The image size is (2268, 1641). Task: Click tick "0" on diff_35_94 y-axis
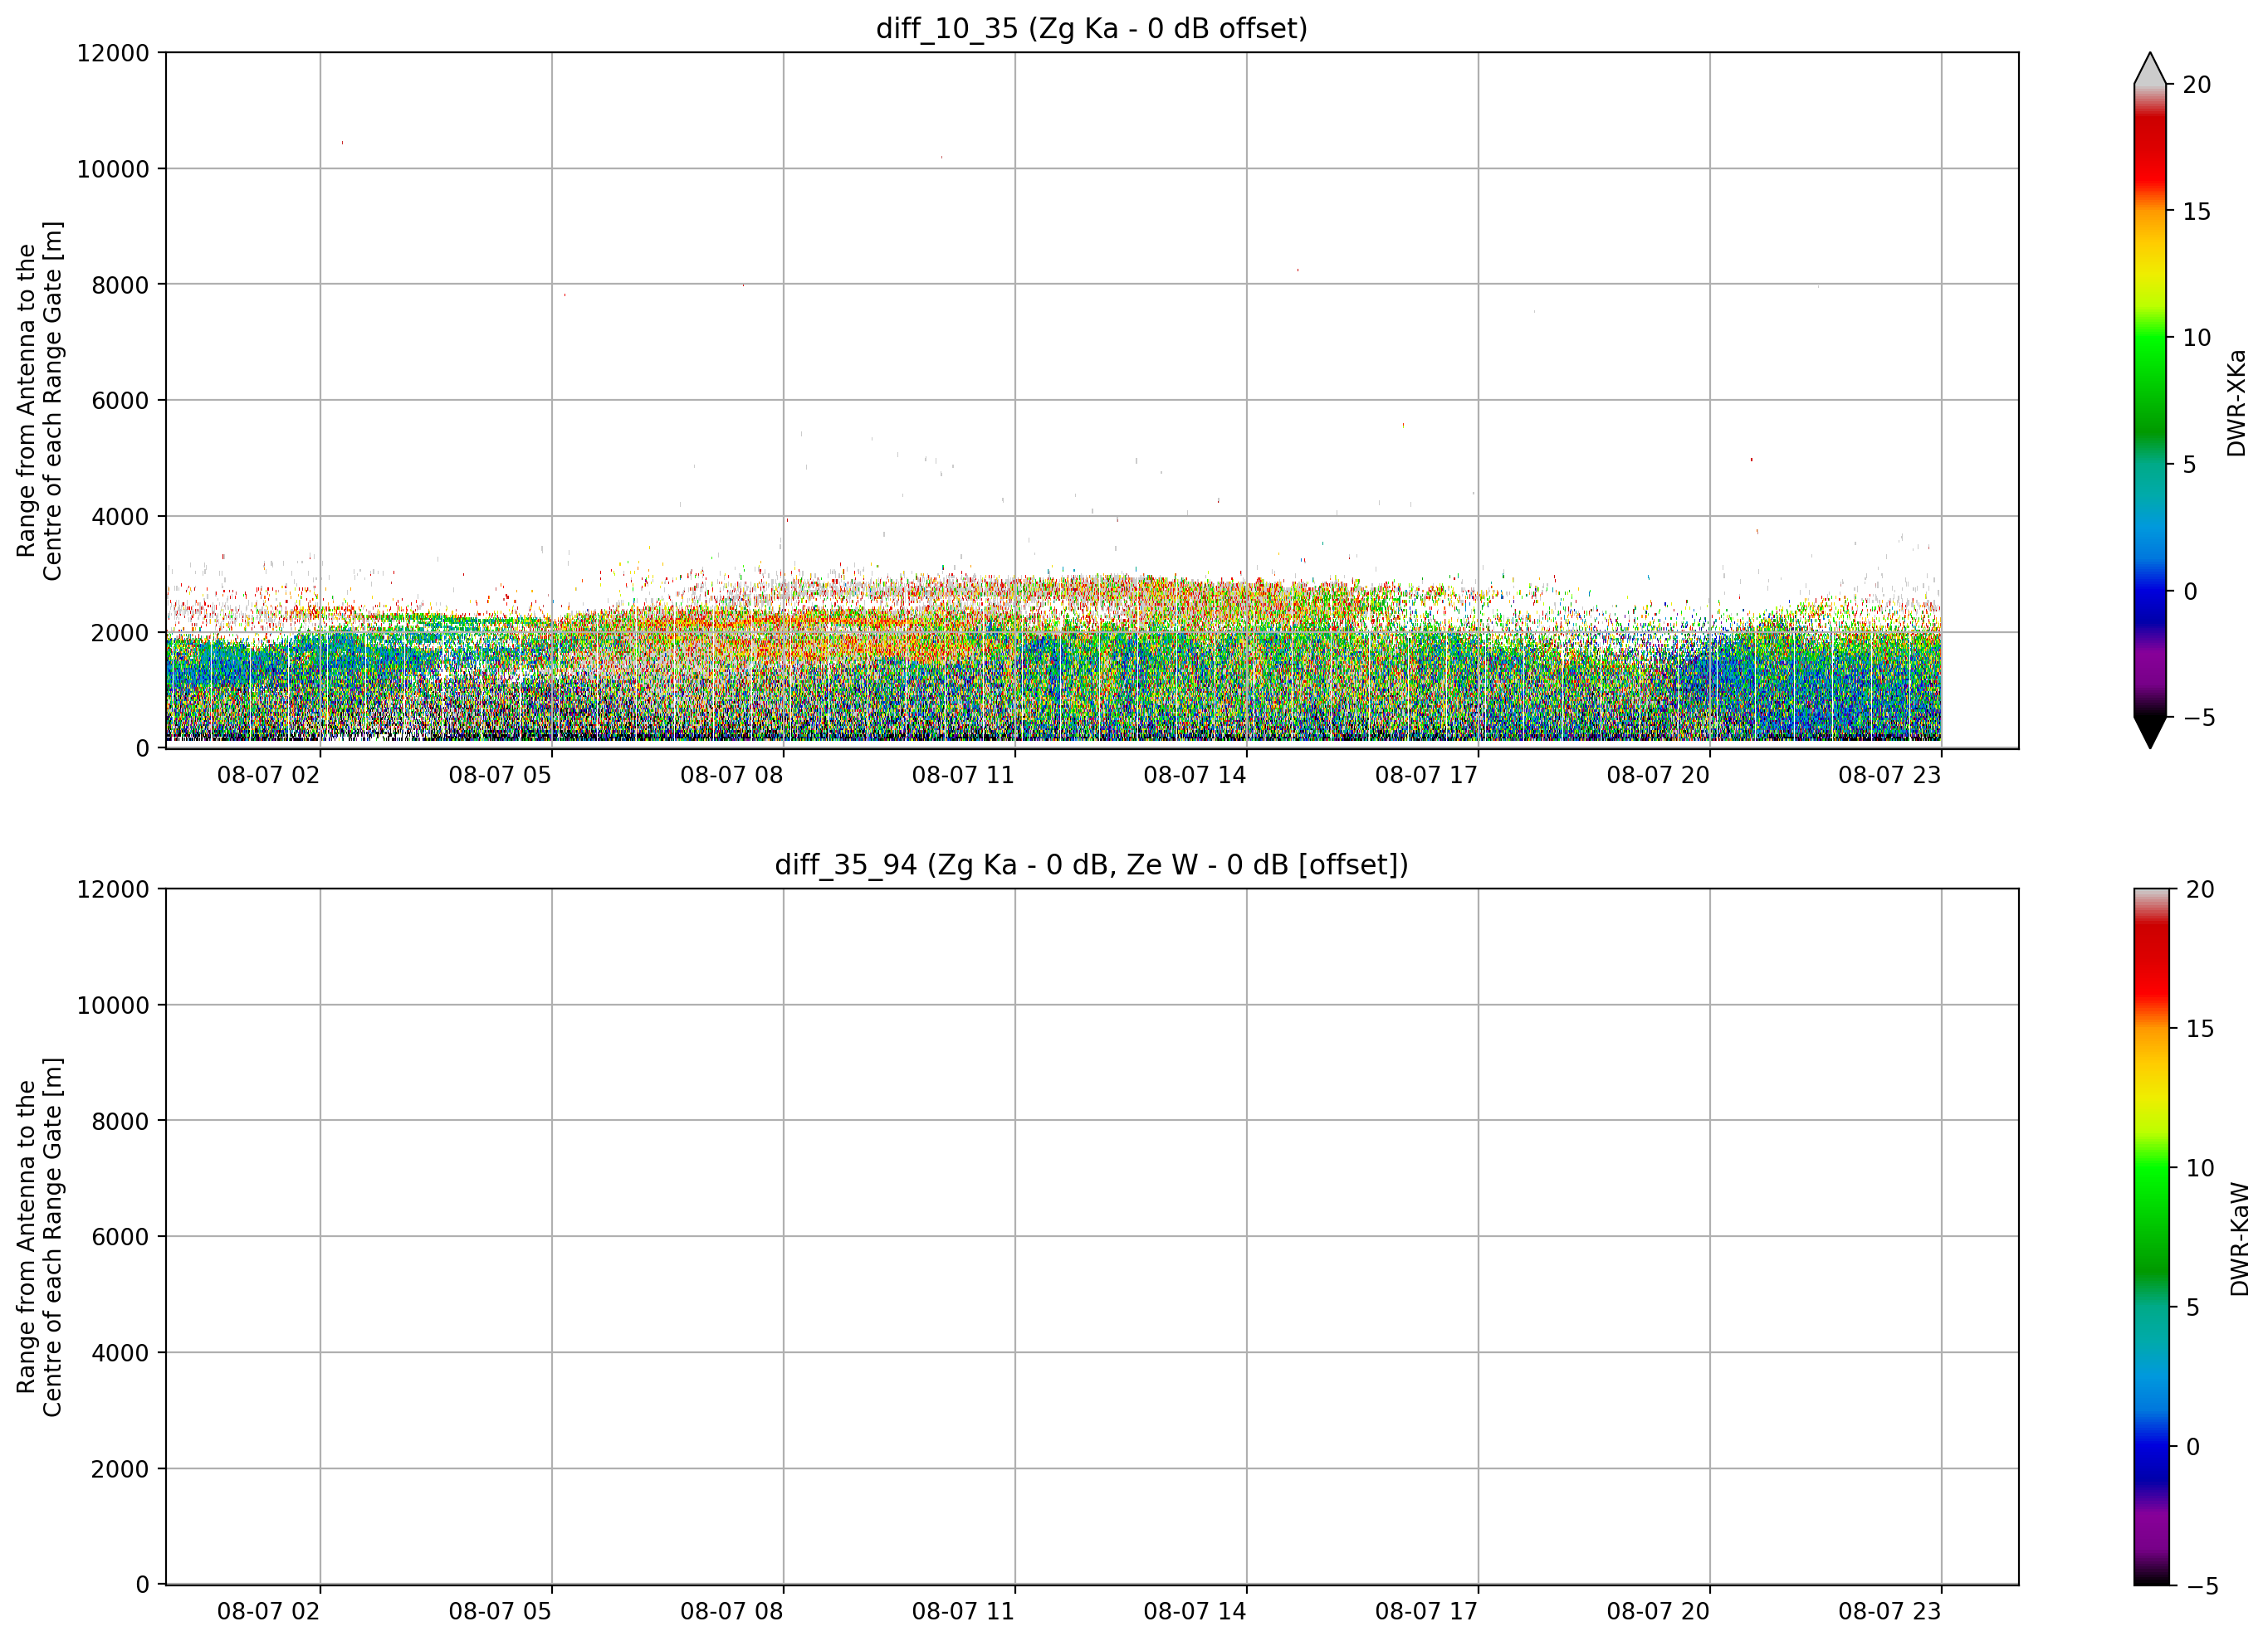click(143, 1585)
